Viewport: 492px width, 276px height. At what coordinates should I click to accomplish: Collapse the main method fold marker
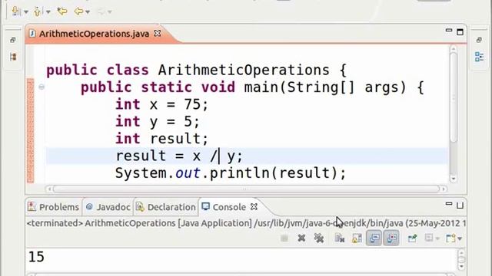(42, 87)
